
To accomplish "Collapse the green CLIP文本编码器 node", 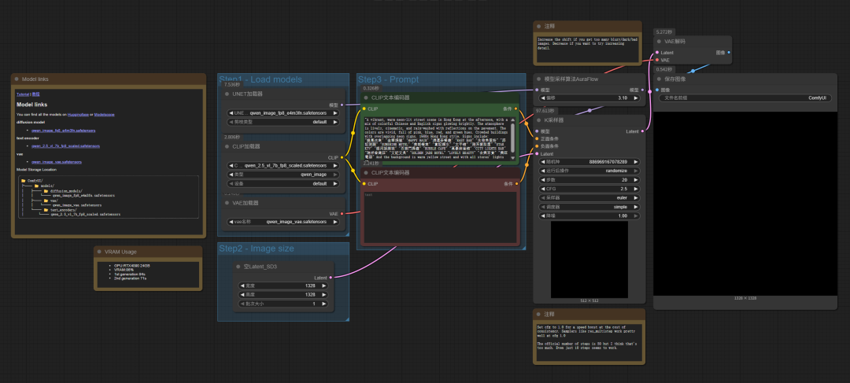I will click(367, 98).
